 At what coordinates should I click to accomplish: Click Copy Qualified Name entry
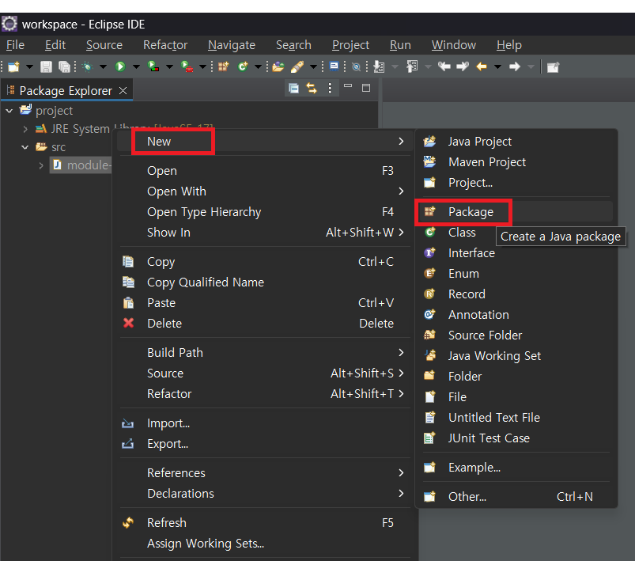click(265, 282)
